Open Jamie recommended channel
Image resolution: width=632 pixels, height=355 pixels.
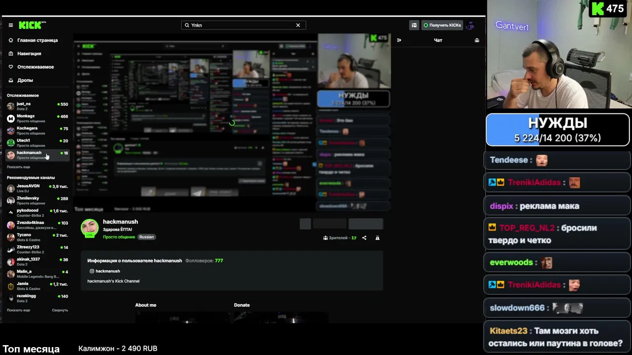[x=38, y=286]
